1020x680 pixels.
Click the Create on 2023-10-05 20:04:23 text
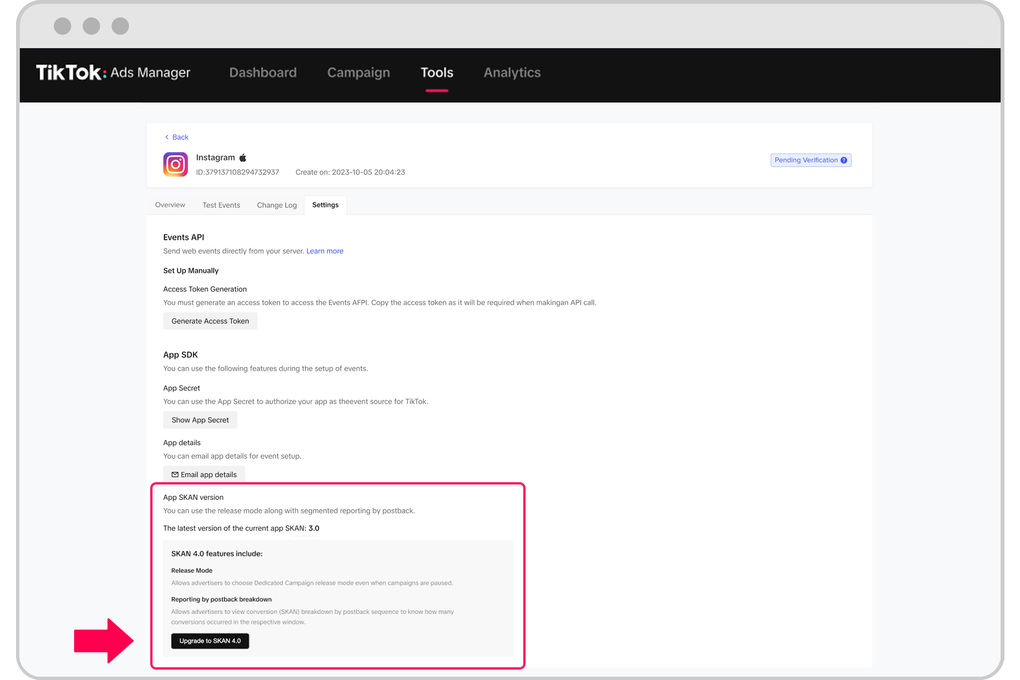pyautogui.click(x=350, y=172)
